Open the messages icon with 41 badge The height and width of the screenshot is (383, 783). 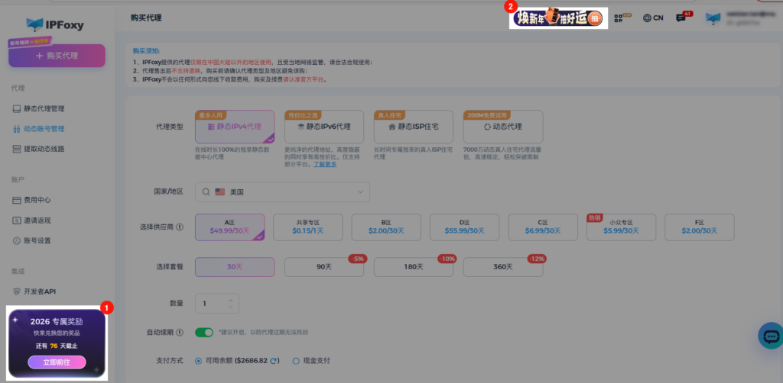pos(680,18)
